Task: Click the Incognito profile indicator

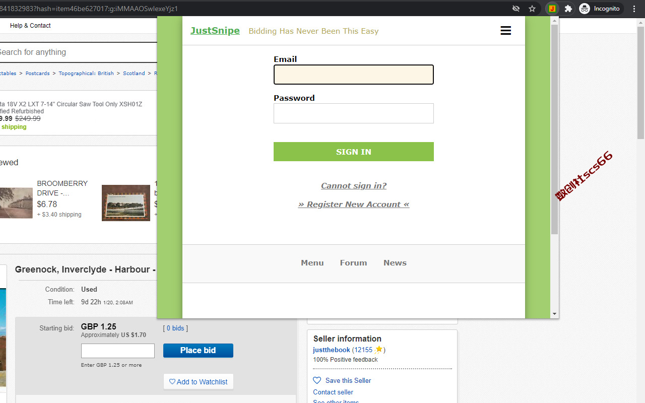Action: pos(601,9)
